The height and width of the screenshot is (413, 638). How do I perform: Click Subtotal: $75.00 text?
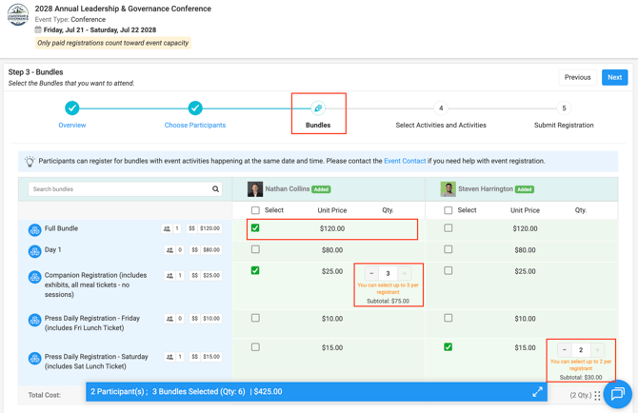pos(388,302)
